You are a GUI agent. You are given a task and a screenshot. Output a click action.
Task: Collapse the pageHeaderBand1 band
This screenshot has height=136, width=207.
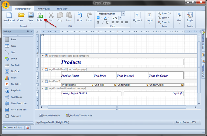[43, 69]
